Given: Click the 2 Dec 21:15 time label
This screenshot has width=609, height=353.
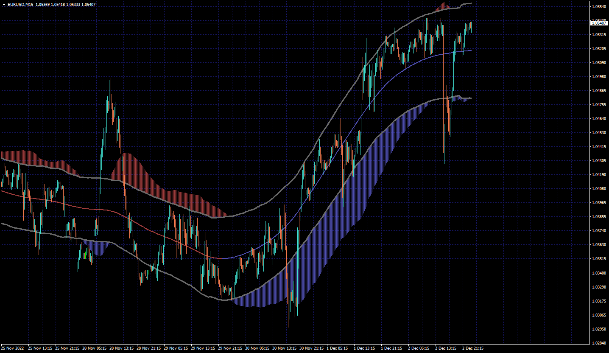Looking at the screenshot, I should tap(473, 348).
